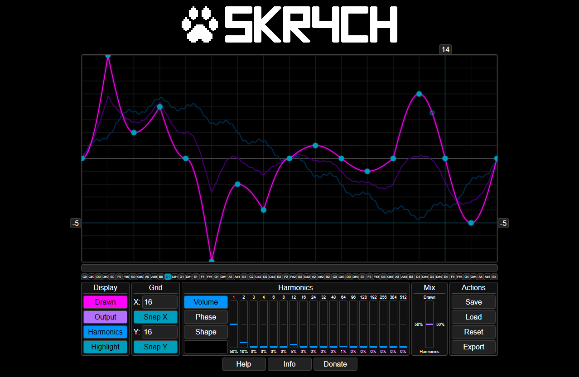Enable the Highlight display option
Screen dimensions: 579x377
[105, 347]
